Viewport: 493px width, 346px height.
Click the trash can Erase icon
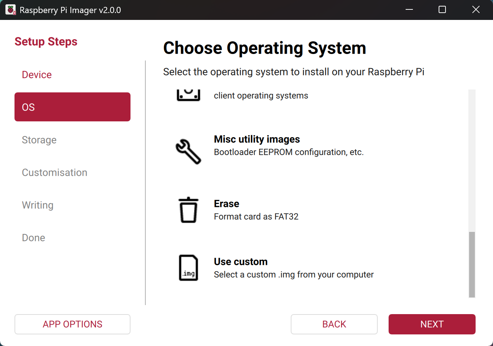point(188,210)
